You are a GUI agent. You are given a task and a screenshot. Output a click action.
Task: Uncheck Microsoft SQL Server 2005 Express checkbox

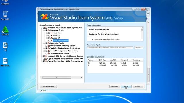tap(44, 56)
